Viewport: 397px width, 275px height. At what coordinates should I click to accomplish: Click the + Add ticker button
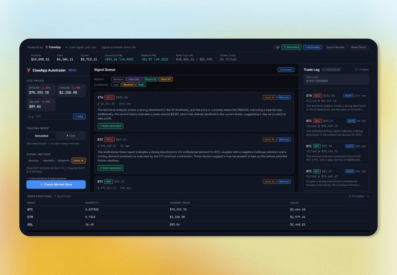tap(79, 116)
